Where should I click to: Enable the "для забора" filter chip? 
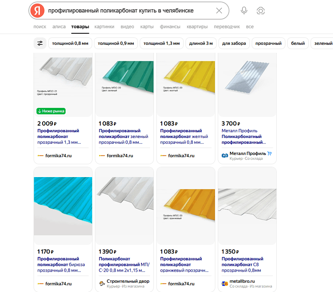click(x=234, y=43)
